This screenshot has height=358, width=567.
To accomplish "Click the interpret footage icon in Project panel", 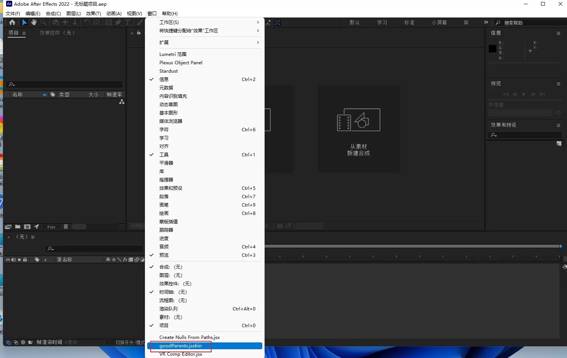I will (8, 227).
